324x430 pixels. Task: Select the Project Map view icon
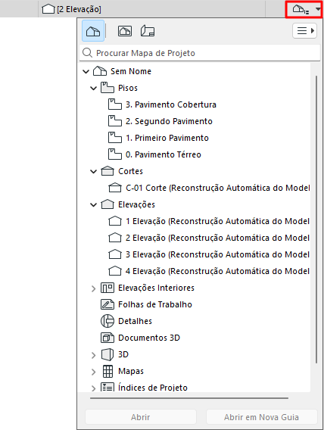click(x=93, y=31)
